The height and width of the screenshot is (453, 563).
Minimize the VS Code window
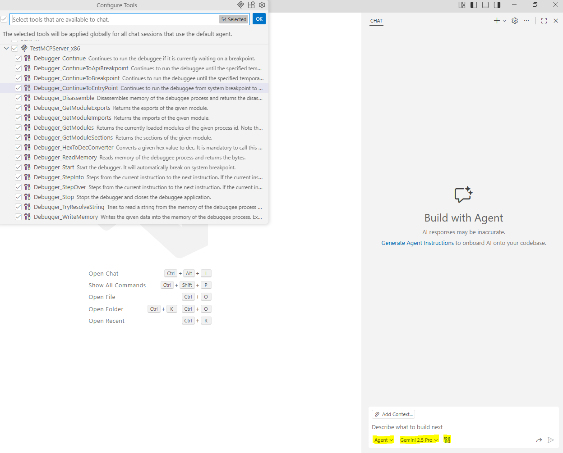point(514,5)
